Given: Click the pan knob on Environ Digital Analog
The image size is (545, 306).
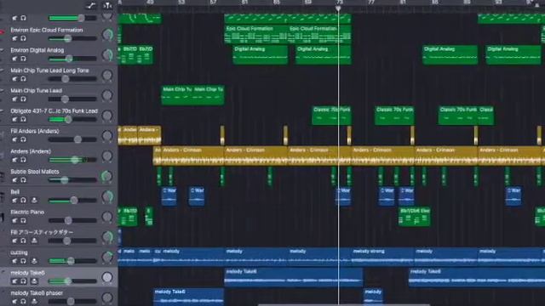Looking at the screenshot, I should pos(107,55).
